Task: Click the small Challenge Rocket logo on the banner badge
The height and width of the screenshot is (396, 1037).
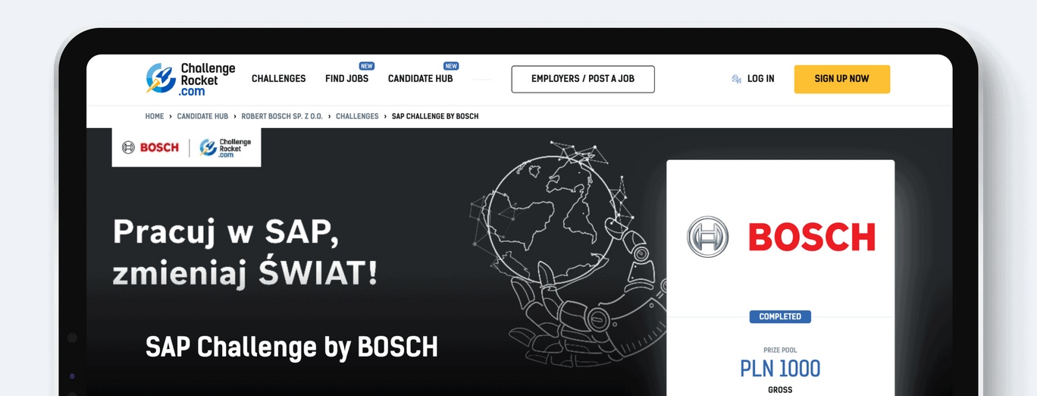Action: click(x=225, y=147)
